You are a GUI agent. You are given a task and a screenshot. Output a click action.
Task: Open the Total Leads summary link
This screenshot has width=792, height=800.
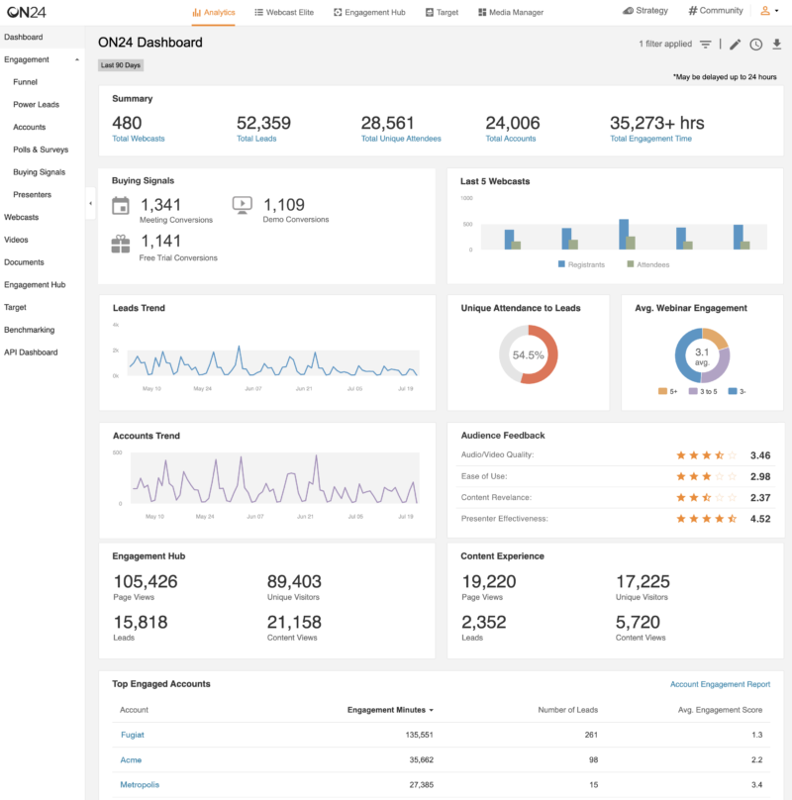256,139
